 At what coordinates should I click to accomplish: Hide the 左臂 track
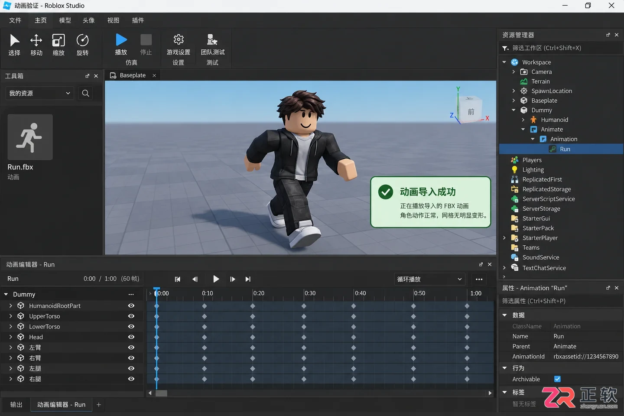[x=131, y=348]
